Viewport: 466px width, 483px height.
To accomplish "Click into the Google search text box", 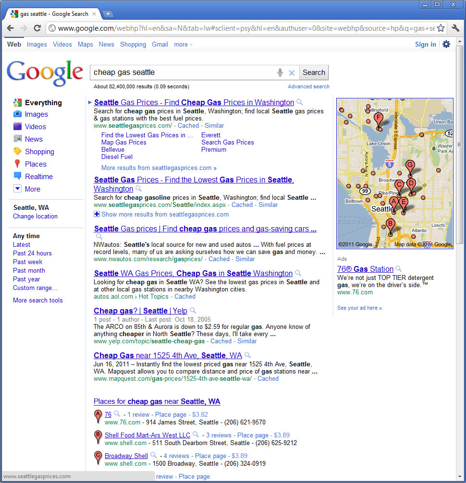I will tap(184, 72).
